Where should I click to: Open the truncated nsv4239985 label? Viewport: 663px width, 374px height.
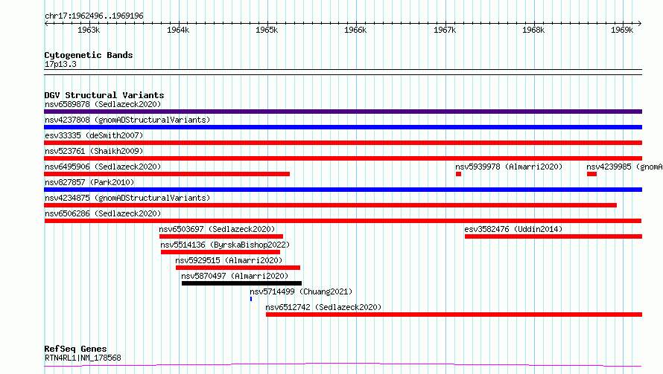click(x=624, y=167)
